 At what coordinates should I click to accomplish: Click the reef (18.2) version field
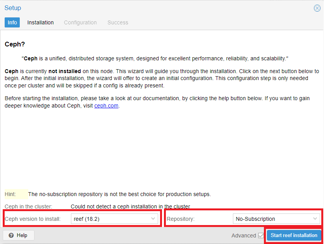coord(114,219)
